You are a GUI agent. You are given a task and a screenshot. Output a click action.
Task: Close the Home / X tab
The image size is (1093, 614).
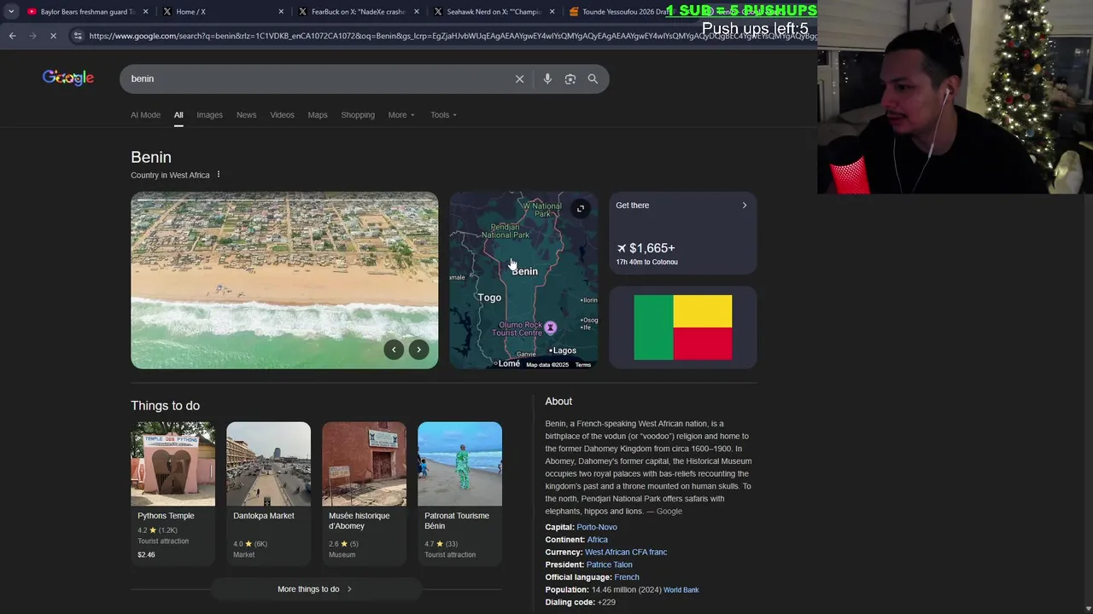point(281,12)
